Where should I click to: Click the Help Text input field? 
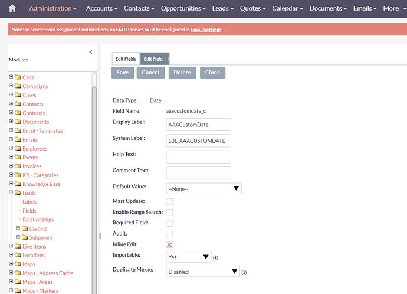pos(199,157)
